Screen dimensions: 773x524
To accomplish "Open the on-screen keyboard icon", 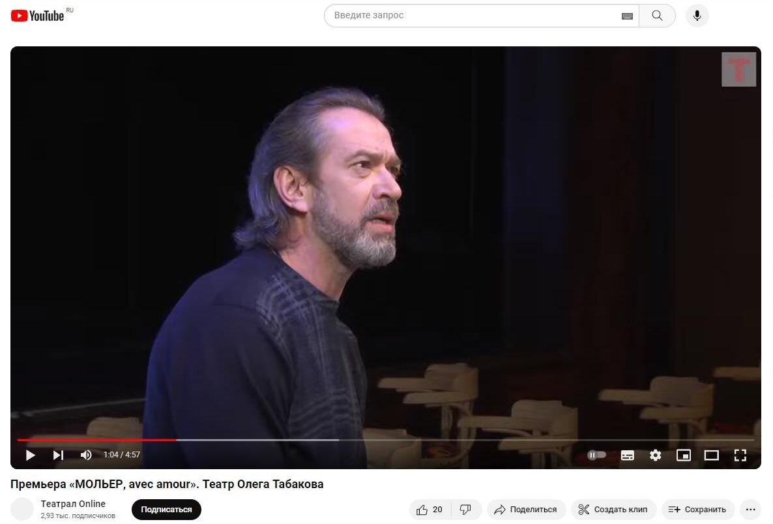I will 627,16.
